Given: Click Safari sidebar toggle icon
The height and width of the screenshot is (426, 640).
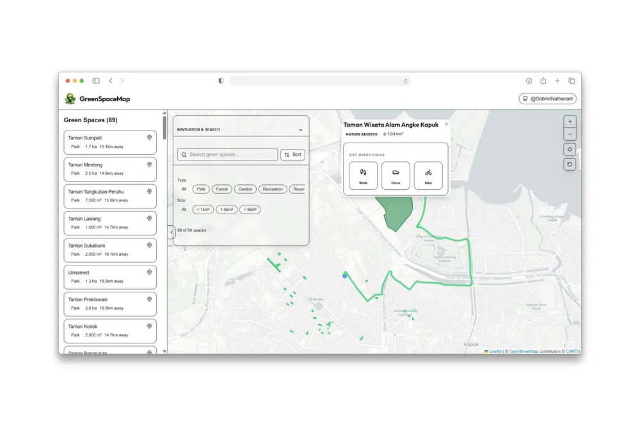Looking at the screenshot, I should [x=96, y=81].
